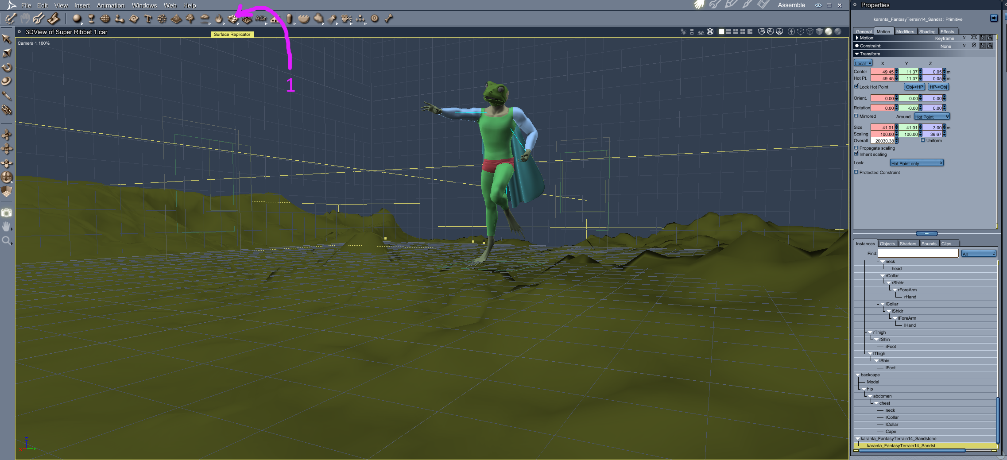Click the Center X value field
The height and width of the screenshot is (460, 1007).
(x=883, y=72)
